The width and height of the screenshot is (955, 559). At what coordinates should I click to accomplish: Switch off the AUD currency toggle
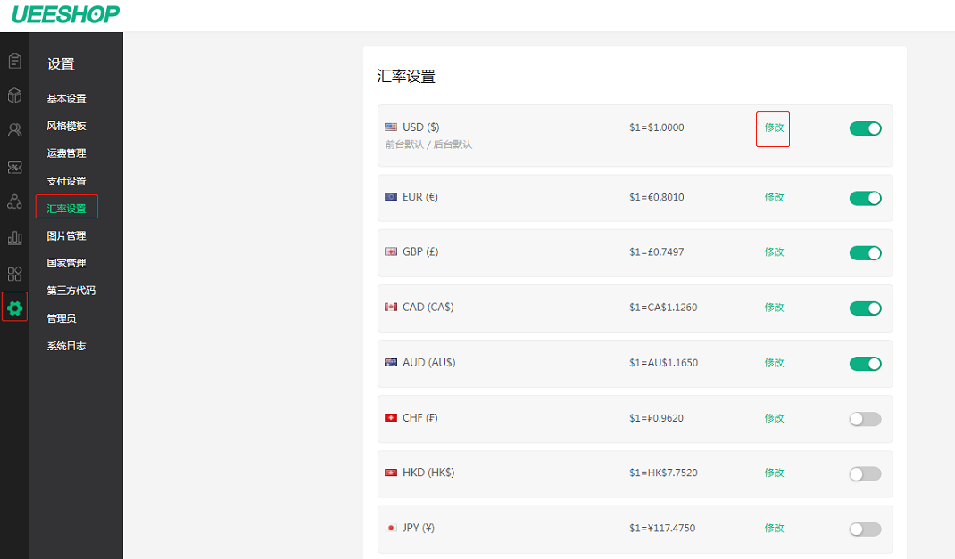point(865,364)
